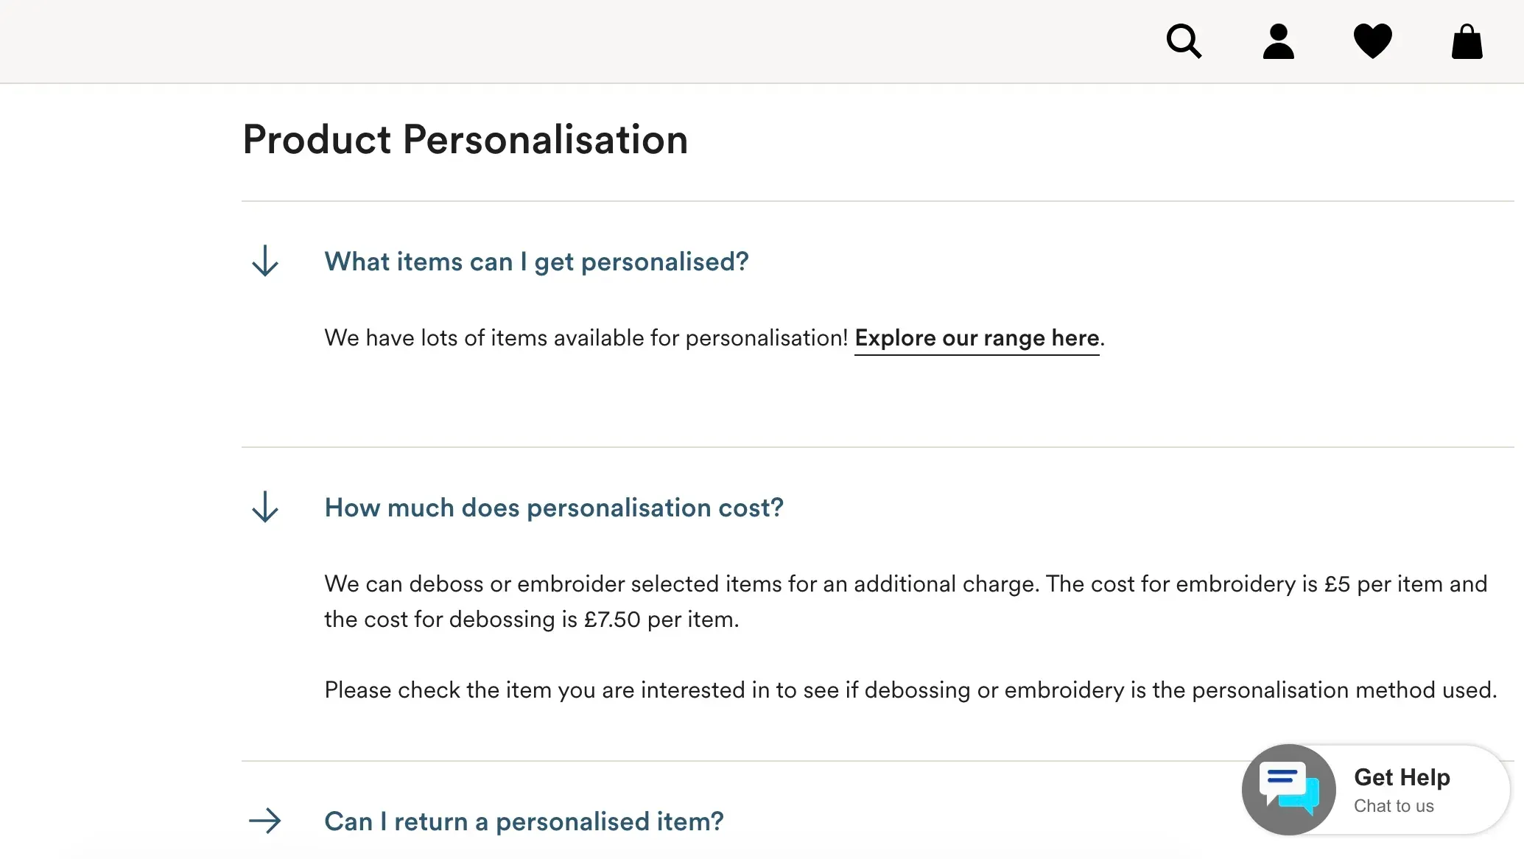Toggle the 'Can I return a personalised item?' question
The image size is (1524, 859).
pos(524,821)
